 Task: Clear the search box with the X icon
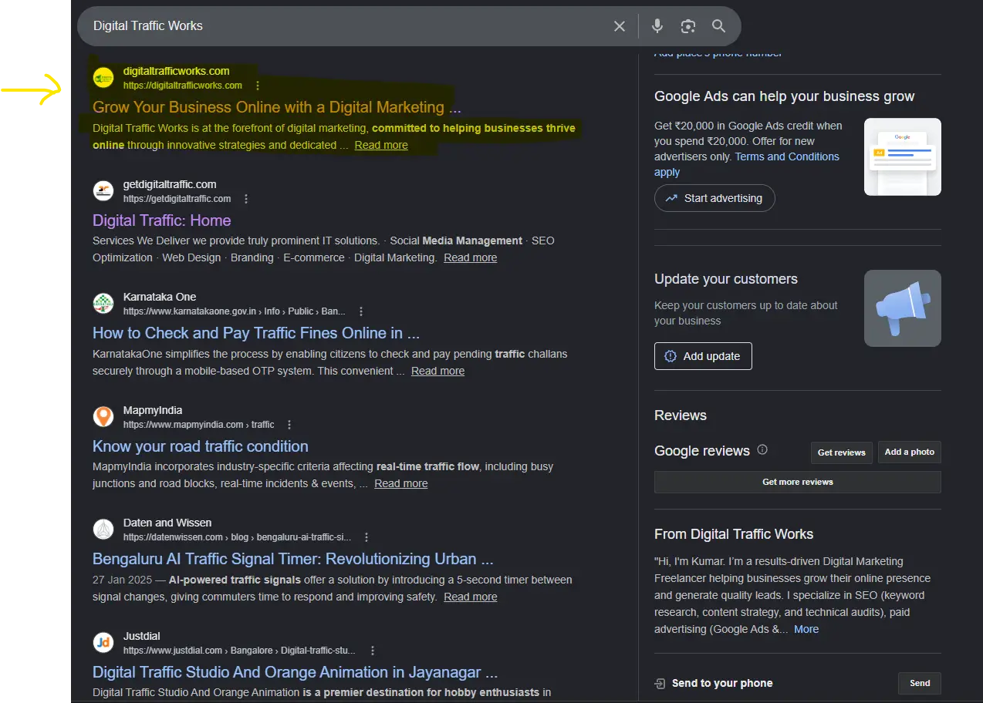(620, 26)
